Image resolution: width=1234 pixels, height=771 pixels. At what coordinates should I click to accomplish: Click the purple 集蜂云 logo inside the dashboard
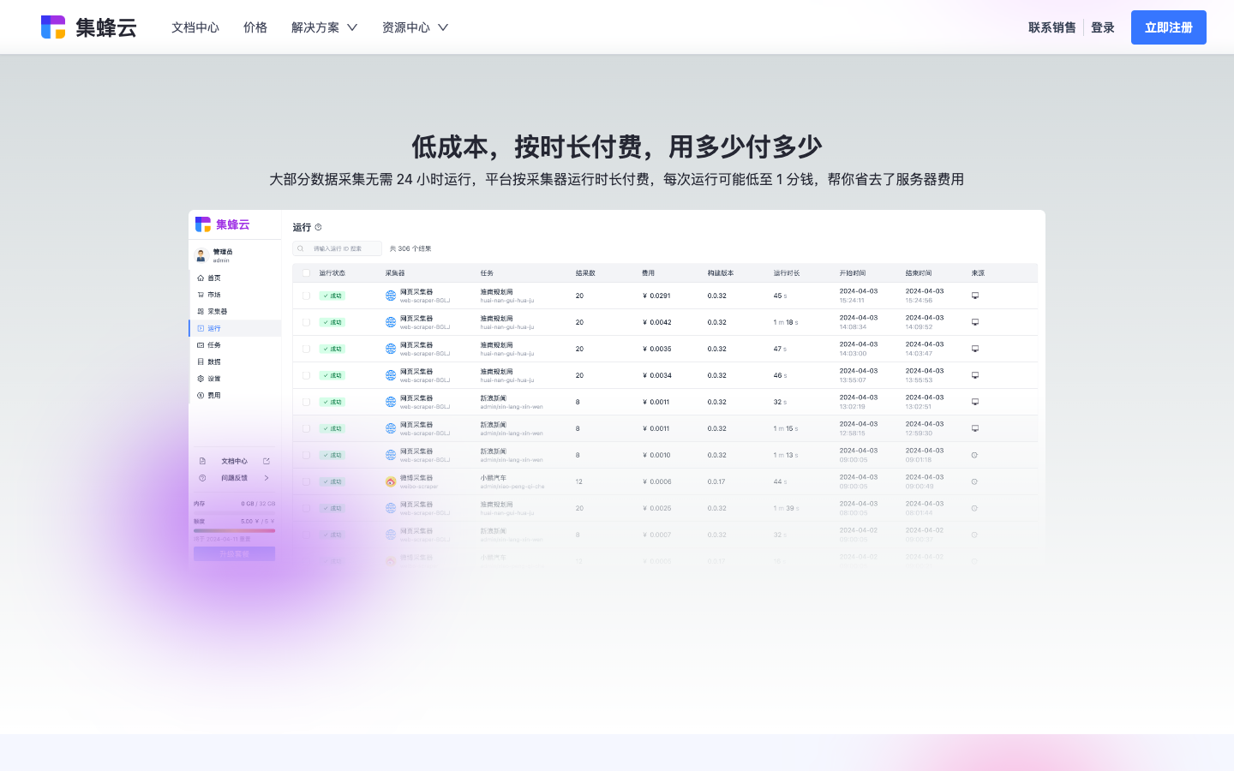(222, 224)
